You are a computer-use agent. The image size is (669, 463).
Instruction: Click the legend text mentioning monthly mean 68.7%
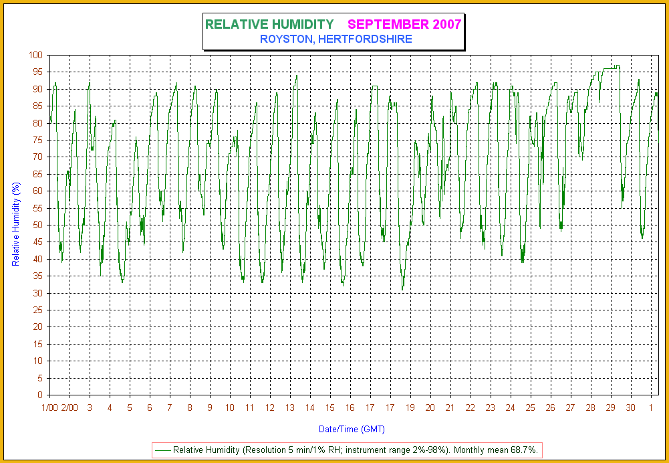click(356, 451)
